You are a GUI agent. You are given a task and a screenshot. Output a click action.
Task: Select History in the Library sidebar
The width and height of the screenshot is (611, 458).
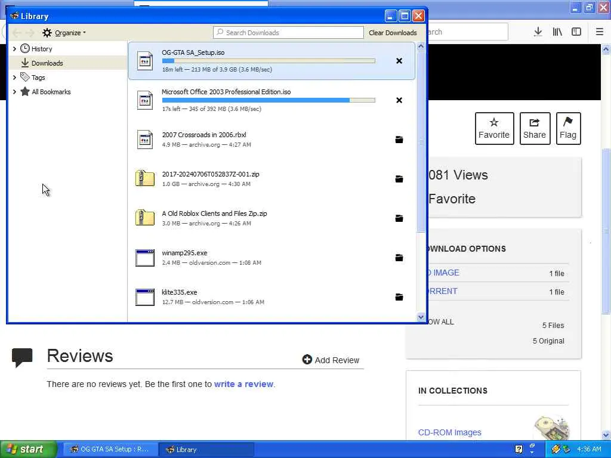click(x=42, y=49)
